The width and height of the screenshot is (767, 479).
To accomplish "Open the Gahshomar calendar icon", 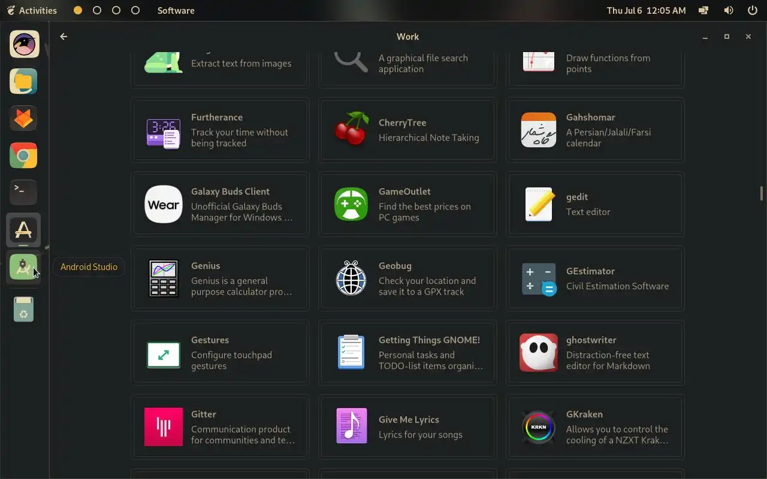I will click(x=539, y=130).
